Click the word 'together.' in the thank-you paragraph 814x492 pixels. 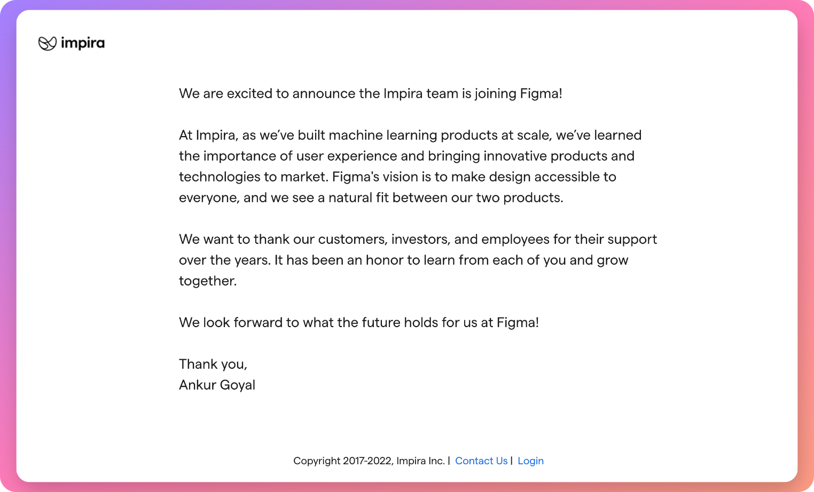click(208, 281)
